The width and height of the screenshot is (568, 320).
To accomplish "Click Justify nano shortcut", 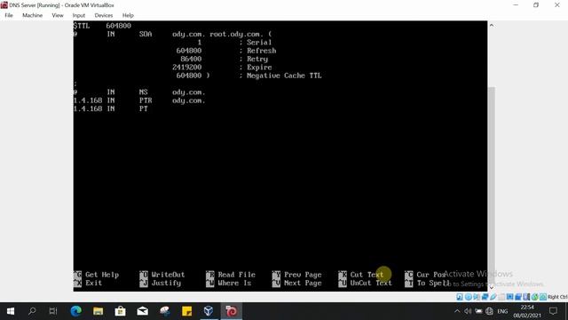I will click(x=166, y=283).
